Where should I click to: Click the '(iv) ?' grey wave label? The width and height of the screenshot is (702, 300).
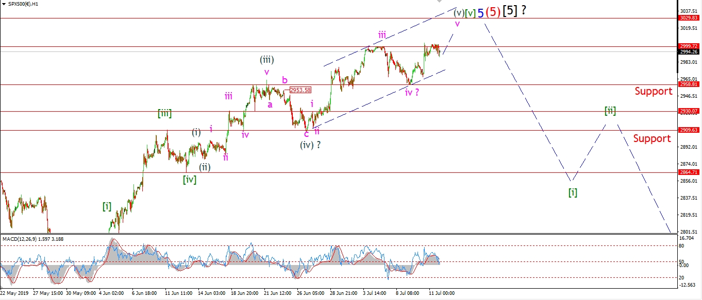click(310, 145)
